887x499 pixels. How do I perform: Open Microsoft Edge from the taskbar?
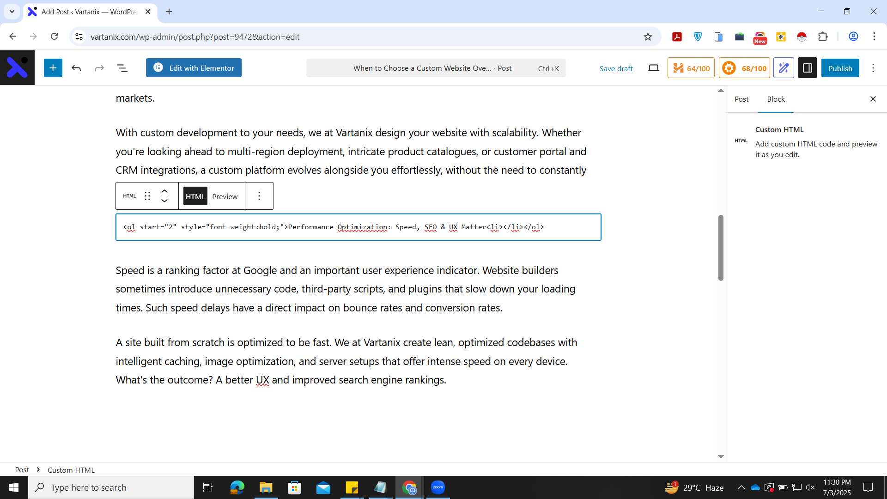tap(237, 487)
